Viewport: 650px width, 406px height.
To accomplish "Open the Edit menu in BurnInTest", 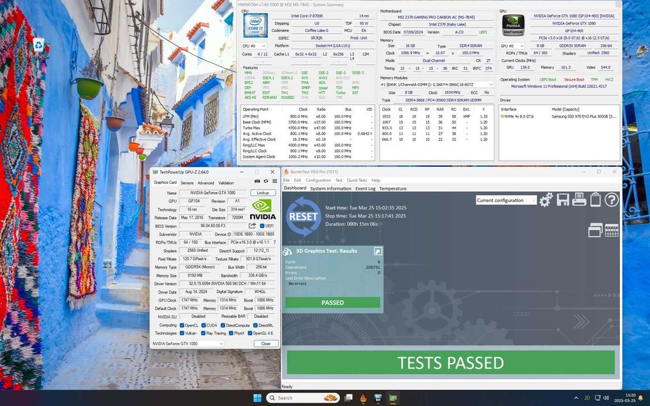I will (298, 180).
